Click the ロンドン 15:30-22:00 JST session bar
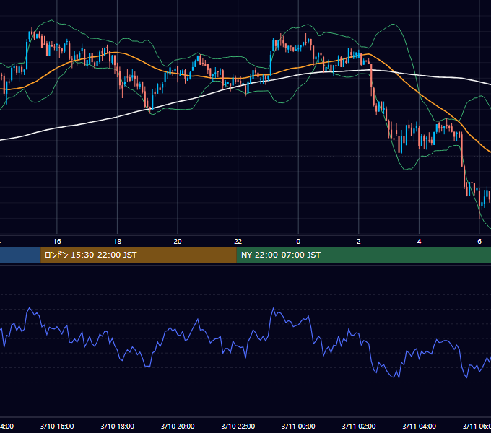Viewport: 491px width, 433px height. tap(139, 255)
